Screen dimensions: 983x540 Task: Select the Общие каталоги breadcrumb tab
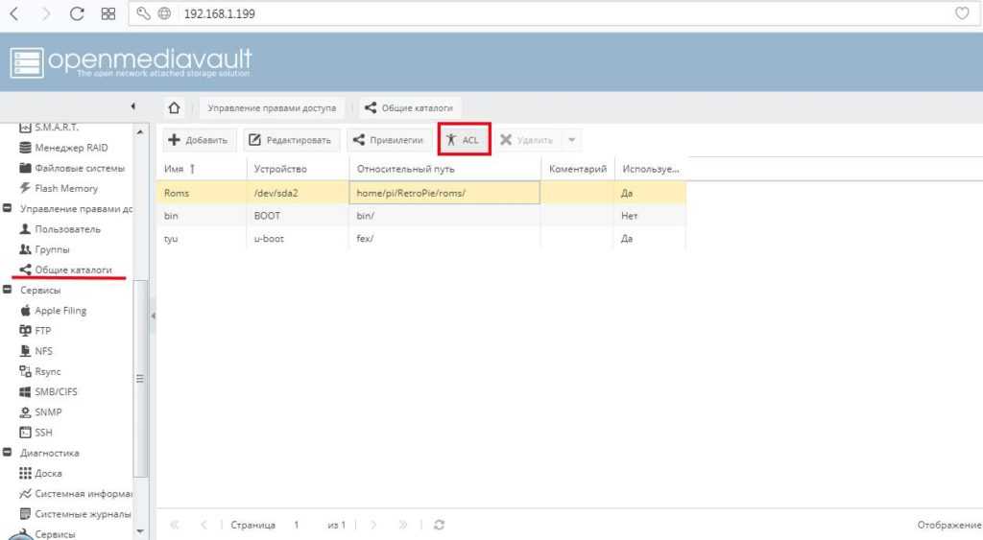409,107
